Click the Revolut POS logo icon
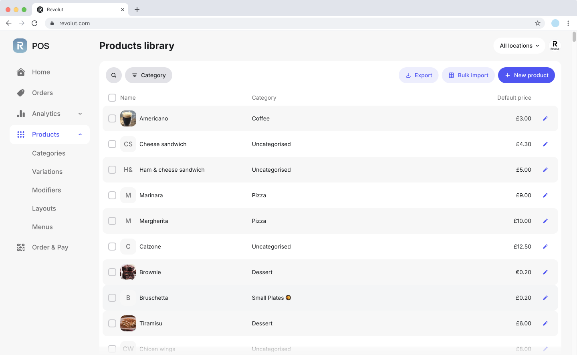This screenshot has height=355, width=577. pos(20,46)
